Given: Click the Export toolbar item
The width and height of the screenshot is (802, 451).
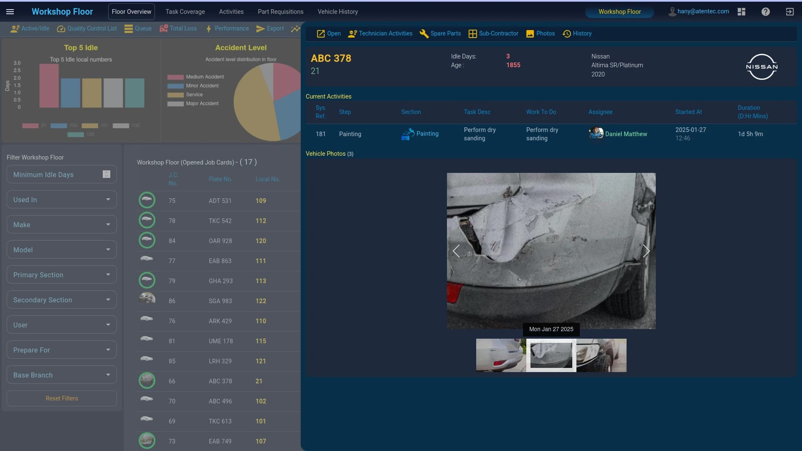Looking at the screenshot, I should coord(270,28).
